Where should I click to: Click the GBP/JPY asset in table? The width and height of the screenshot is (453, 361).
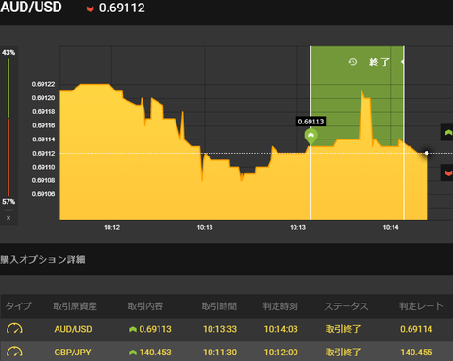pos(73,353)
